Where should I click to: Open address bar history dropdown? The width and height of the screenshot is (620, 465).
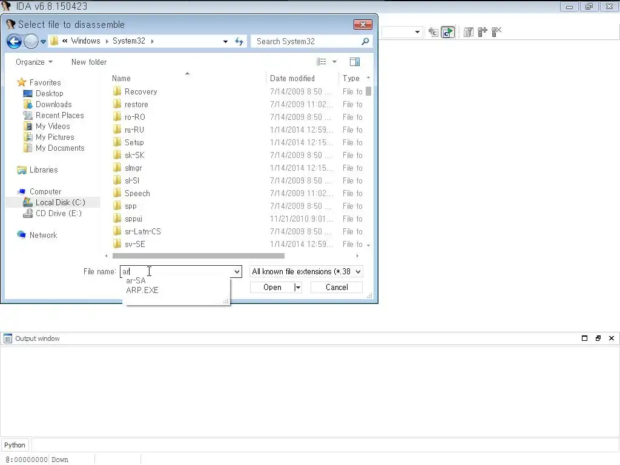(225, 42)
